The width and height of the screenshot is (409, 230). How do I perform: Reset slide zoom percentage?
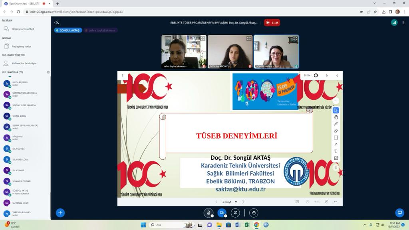[x=317, y=202]
